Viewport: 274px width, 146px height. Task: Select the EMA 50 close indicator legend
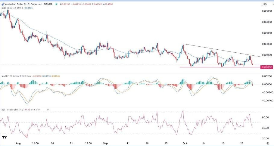[x=12, y=8]
